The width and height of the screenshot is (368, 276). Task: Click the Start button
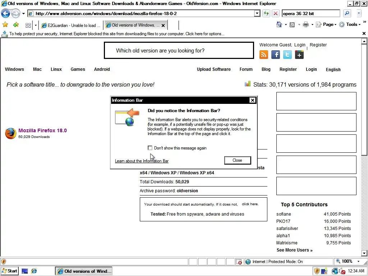pyautogui.click(x=9, y=271)
